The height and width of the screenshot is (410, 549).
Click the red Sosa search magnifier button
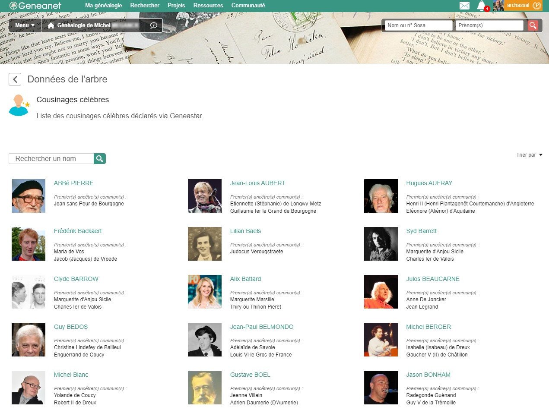533,25
